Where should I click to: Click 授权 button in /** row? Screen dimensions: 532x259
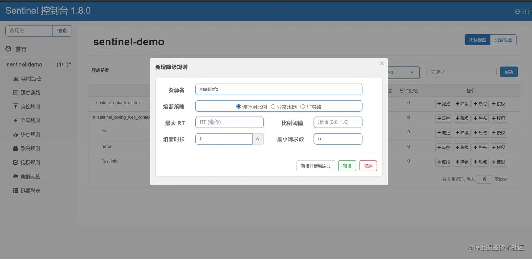tap(499, 133)
